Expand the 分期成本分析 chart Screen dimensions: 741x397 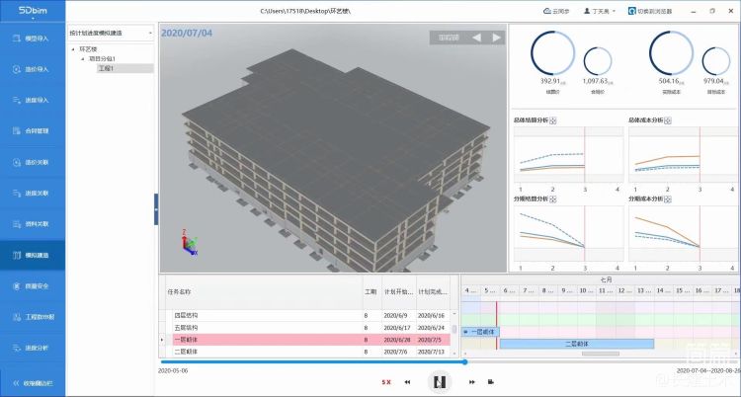(x=670, y=198)
